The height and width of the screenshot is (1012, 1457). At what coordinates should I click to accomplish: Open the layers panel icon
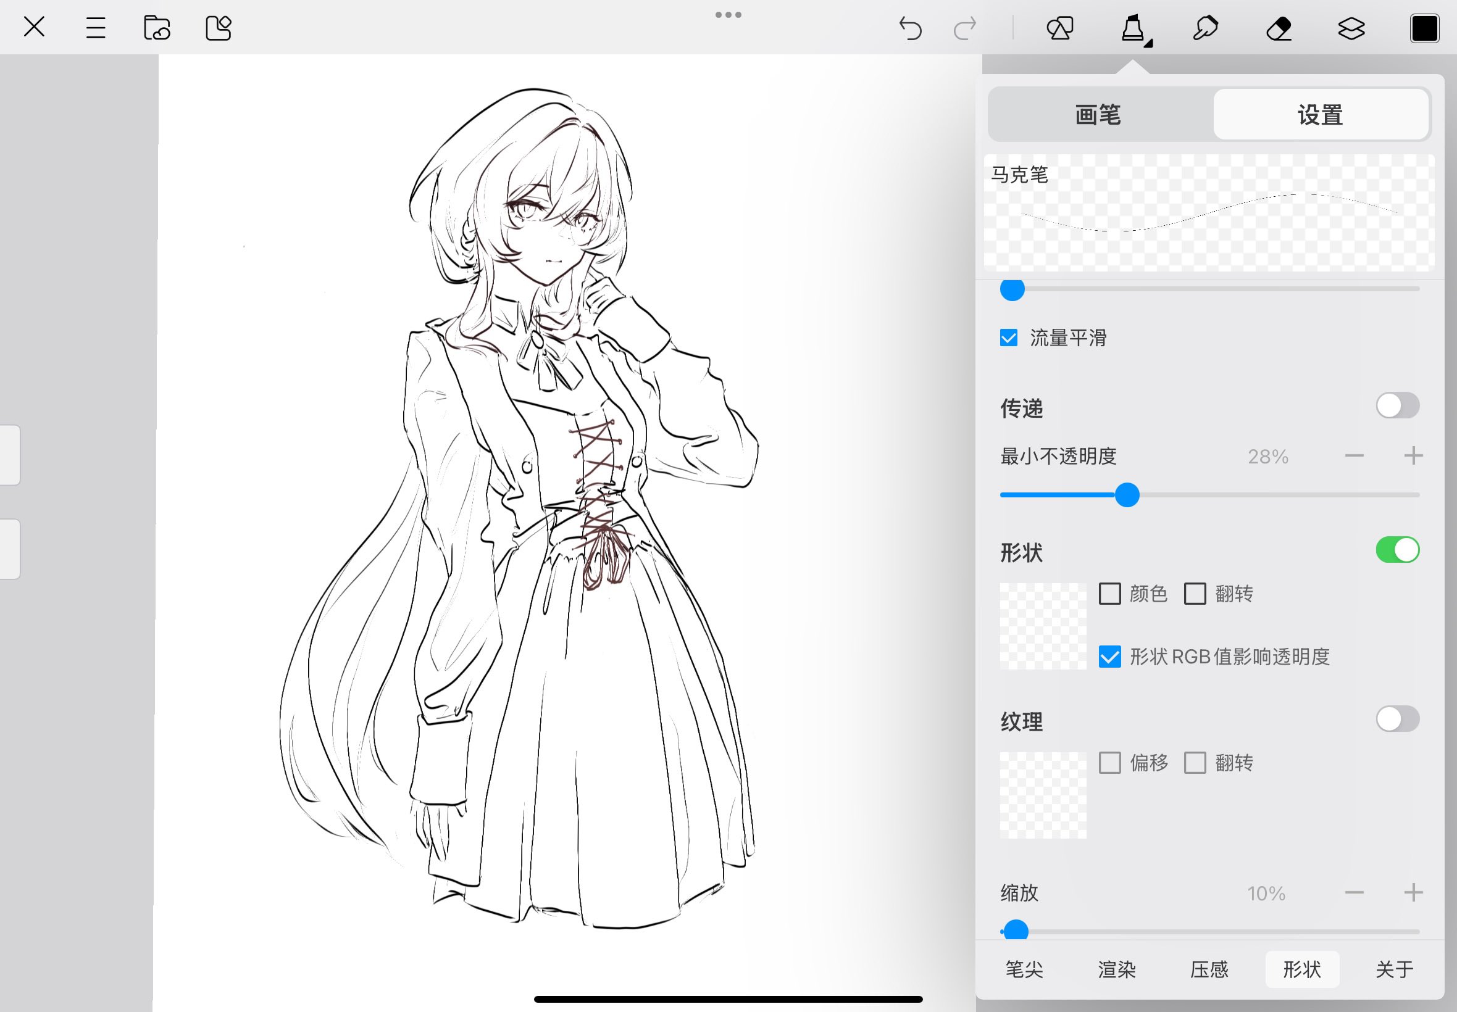coord(1351,28)
